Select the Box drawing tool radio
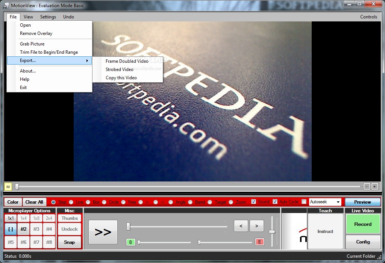This screenshot has width=385, height=263. click(88, 202)
